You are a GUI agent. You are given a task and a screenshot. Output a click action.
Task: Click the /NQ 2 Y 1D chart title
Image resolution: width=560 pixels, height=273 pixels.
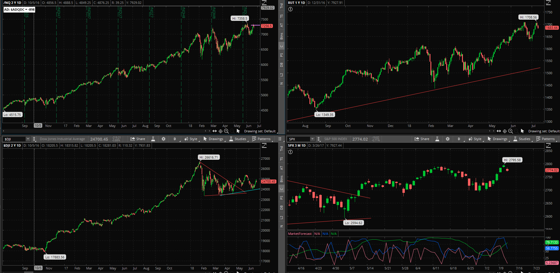coord(12,3)
